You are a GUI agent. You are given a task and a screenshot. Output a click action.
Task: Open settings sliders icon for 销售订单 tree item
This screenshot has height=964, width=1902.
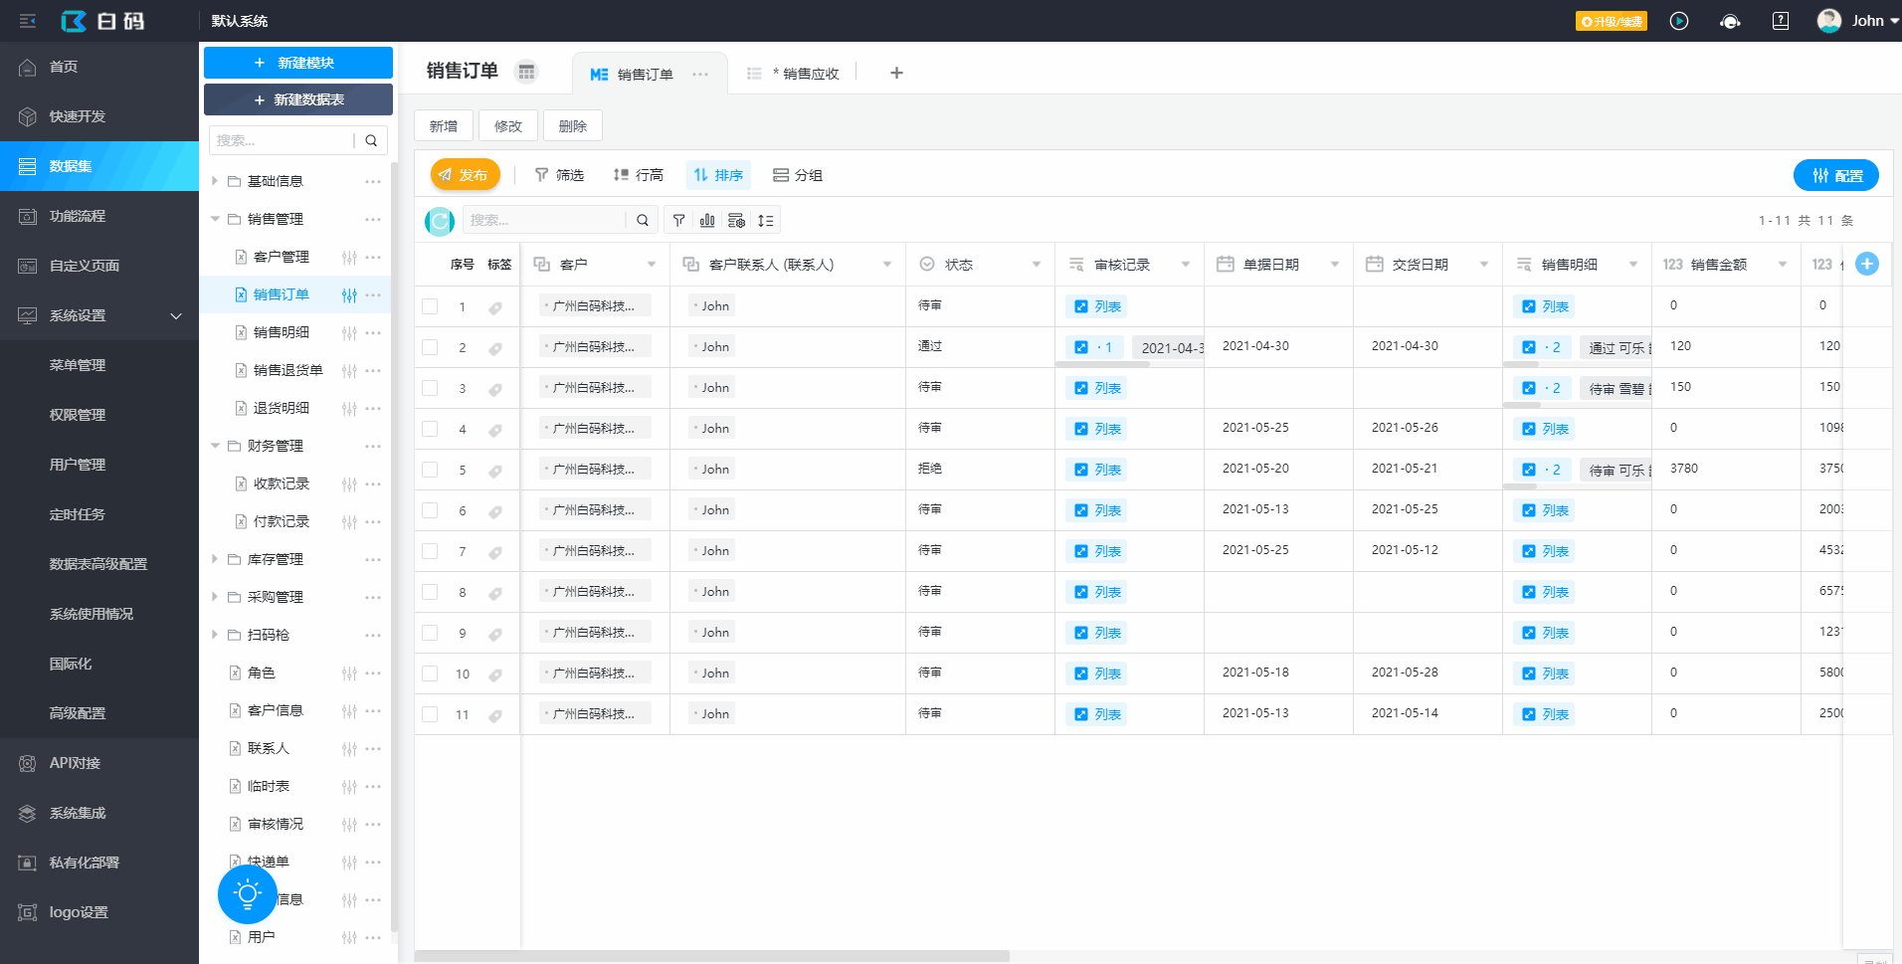[349, 295]
